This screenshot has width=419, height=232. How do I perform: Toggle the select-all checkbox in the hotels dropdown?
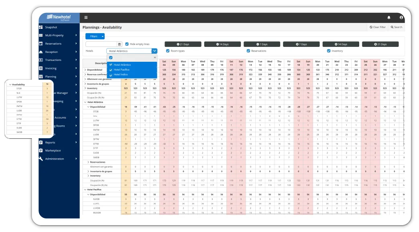[111, 58]
